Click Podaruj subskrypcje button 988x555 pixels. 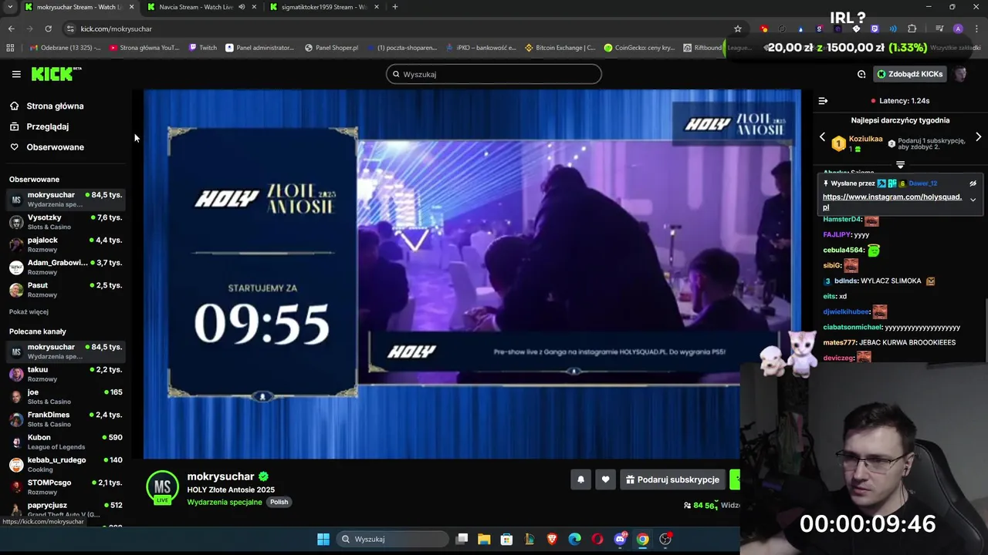point(672,479)
